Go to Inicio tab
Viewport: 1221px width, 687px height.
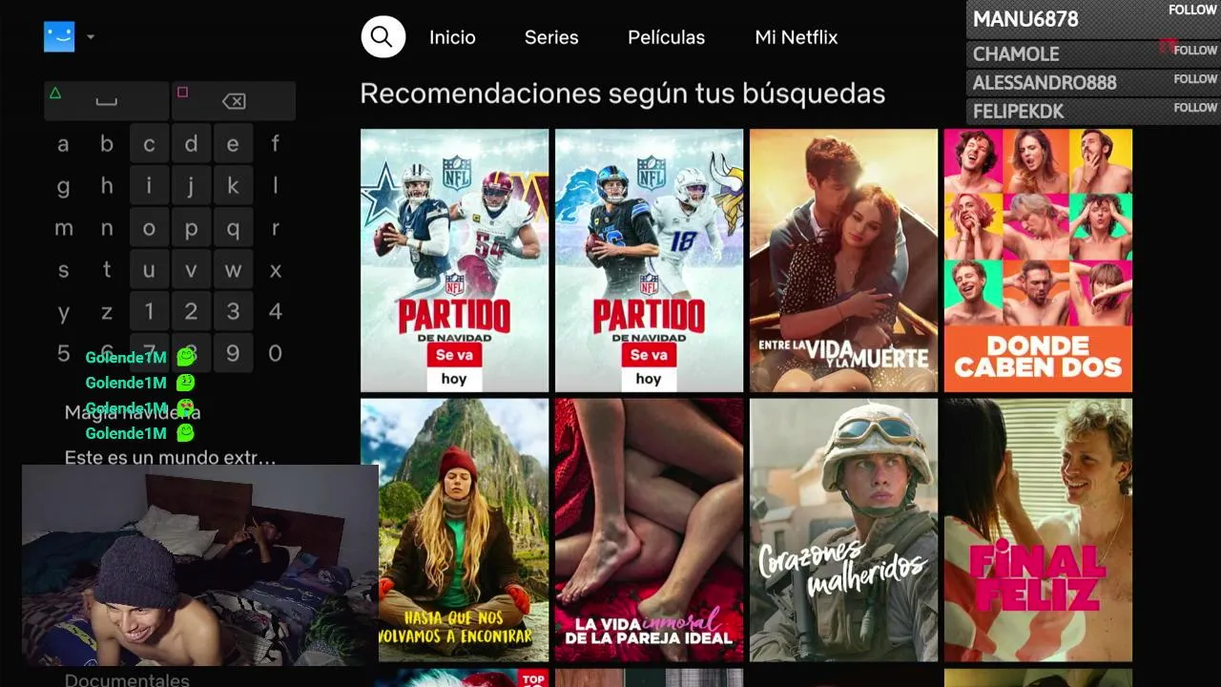click(x=452, y=37)
